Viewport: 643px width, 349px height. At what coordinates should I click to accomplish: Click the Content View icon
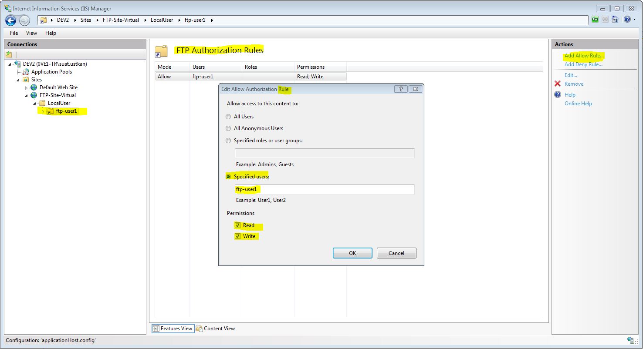199,329
